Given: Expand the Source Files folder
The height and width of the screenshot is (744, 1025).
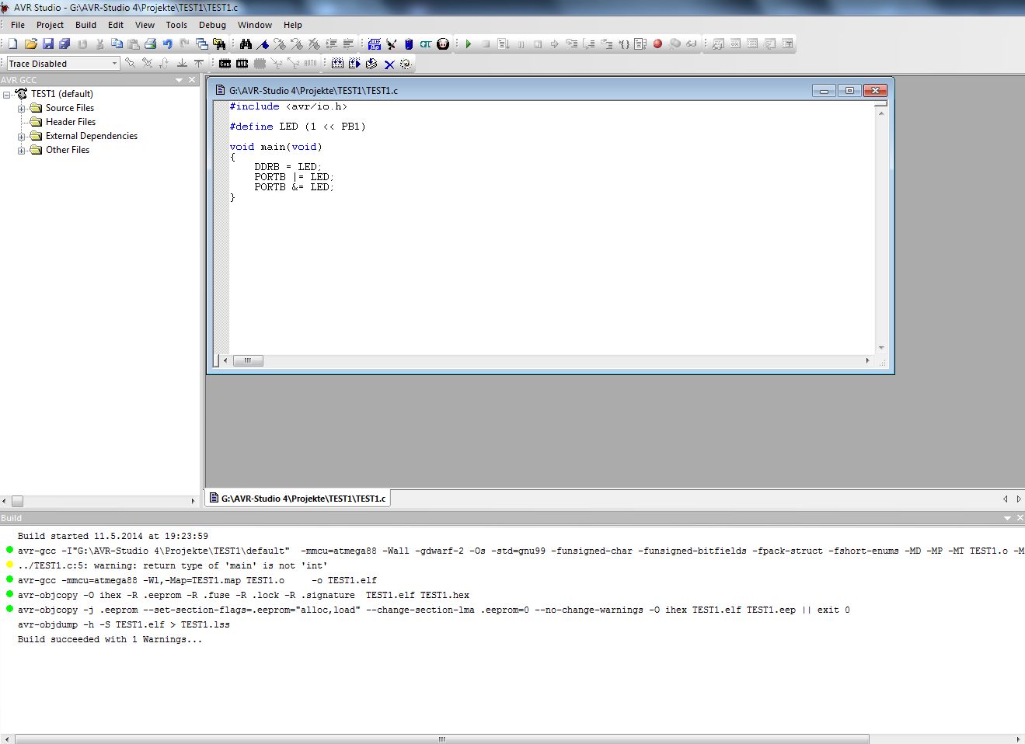Looking at the screenshot, I should coord(22,109).
